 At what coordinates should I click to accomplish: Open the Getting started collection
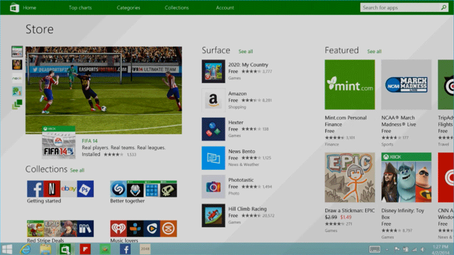click(60, 189)
